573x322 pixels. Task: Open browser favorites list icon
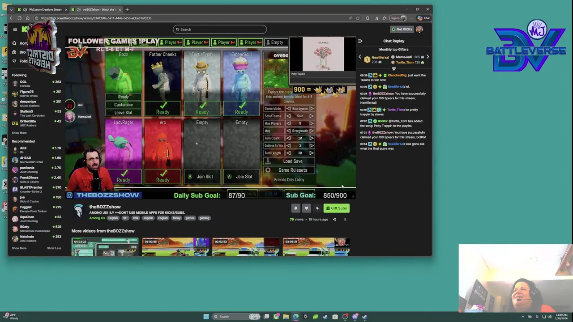click(x=385, y=18)
